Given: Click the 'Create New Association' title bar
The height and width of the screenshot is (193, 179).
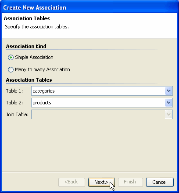Looking at the screenshot, I should click(x=89, y=7).
